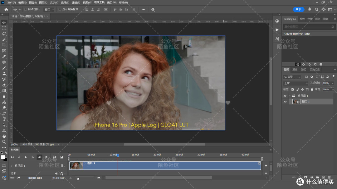Screen dimensions: 337x189
Task: Select the Lasso tool
Action: 4,34
